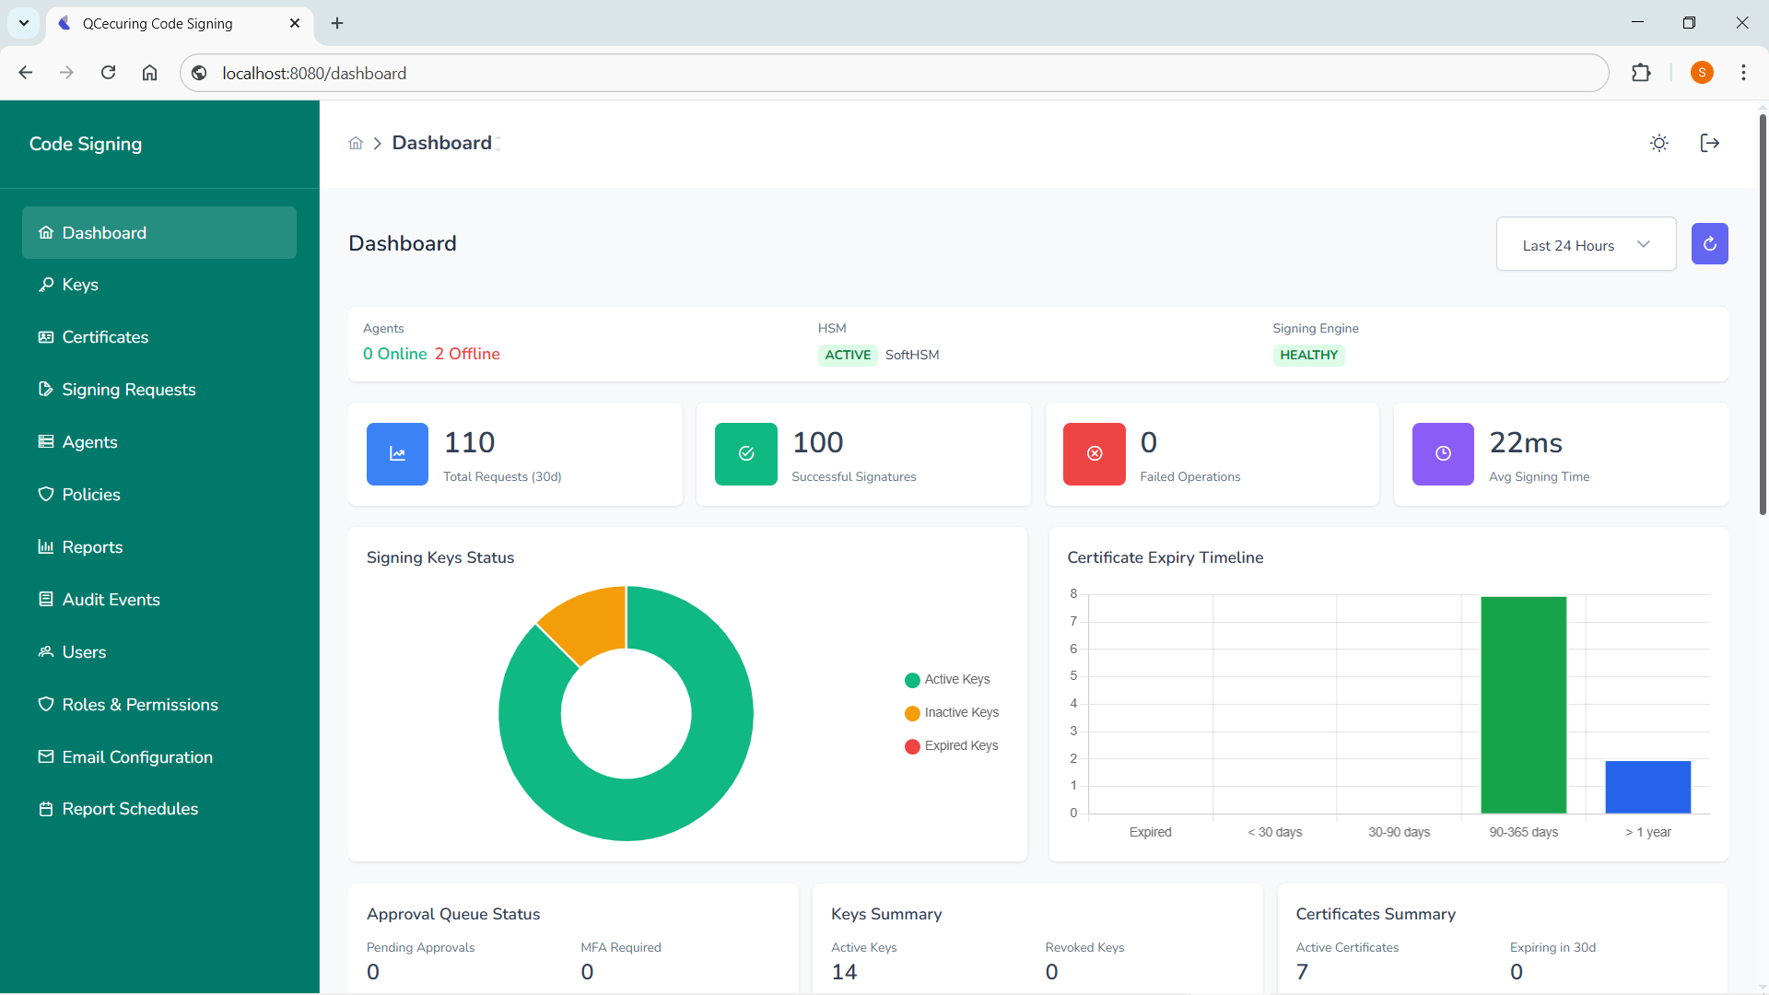1769x995 pixels.
Task: Click inside the address bar
Action: coord(645,73)
